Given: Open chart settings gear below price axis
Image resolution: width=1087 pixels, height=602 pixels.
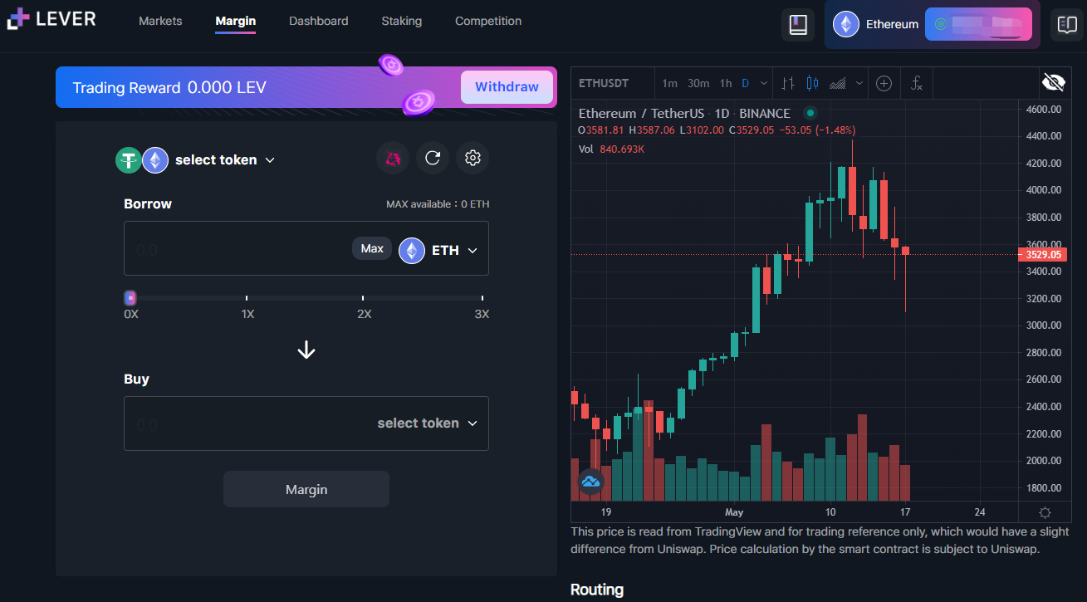Looking at the screenshot, I should (x=1045, y=512).
